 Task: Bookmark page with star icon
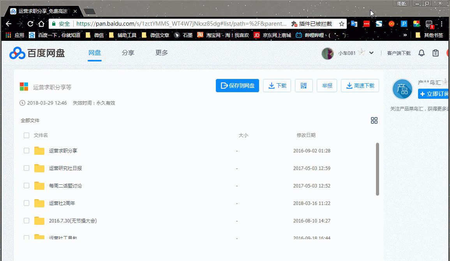point(342,24)
